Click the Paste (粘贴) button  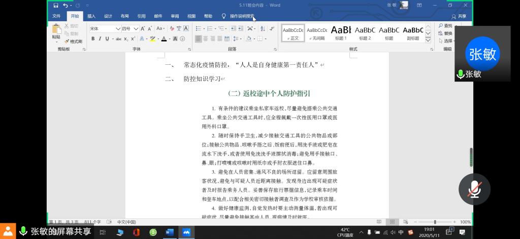(x=56, y=33)
